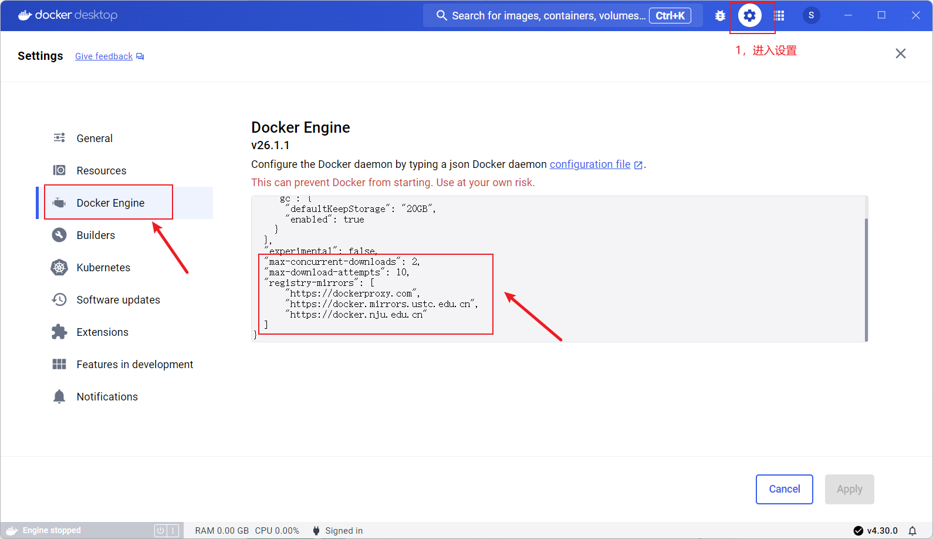Screen dimensions: 933x539
Task: Open Features in development section
Action: pyautogui.click(x=134, y=365)
